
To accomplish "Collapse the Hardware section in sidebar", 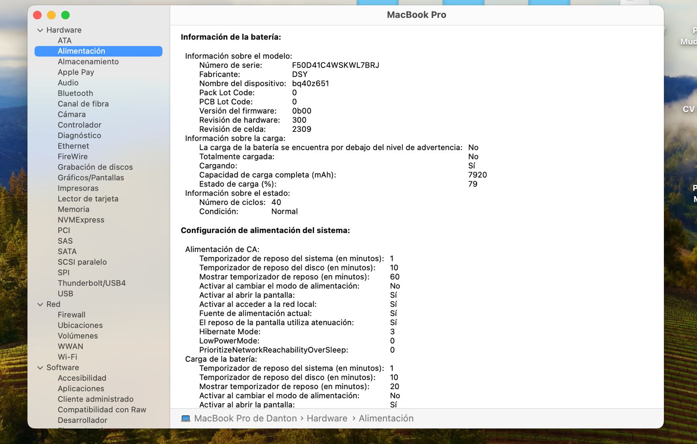I will pos(40,30).
